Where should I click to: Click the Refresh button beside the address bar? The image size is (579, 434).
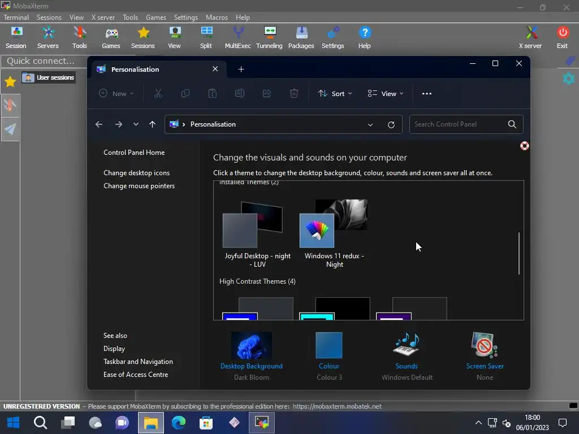click(x=391, y=124)
